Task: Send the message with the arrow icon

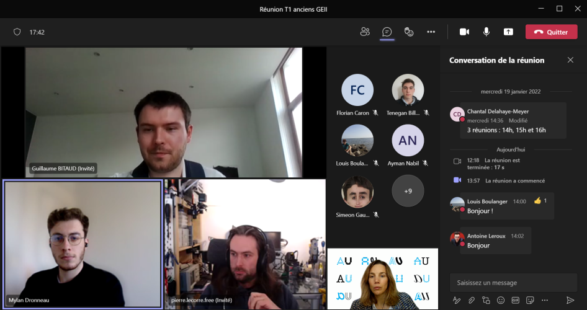Action: 570,300
